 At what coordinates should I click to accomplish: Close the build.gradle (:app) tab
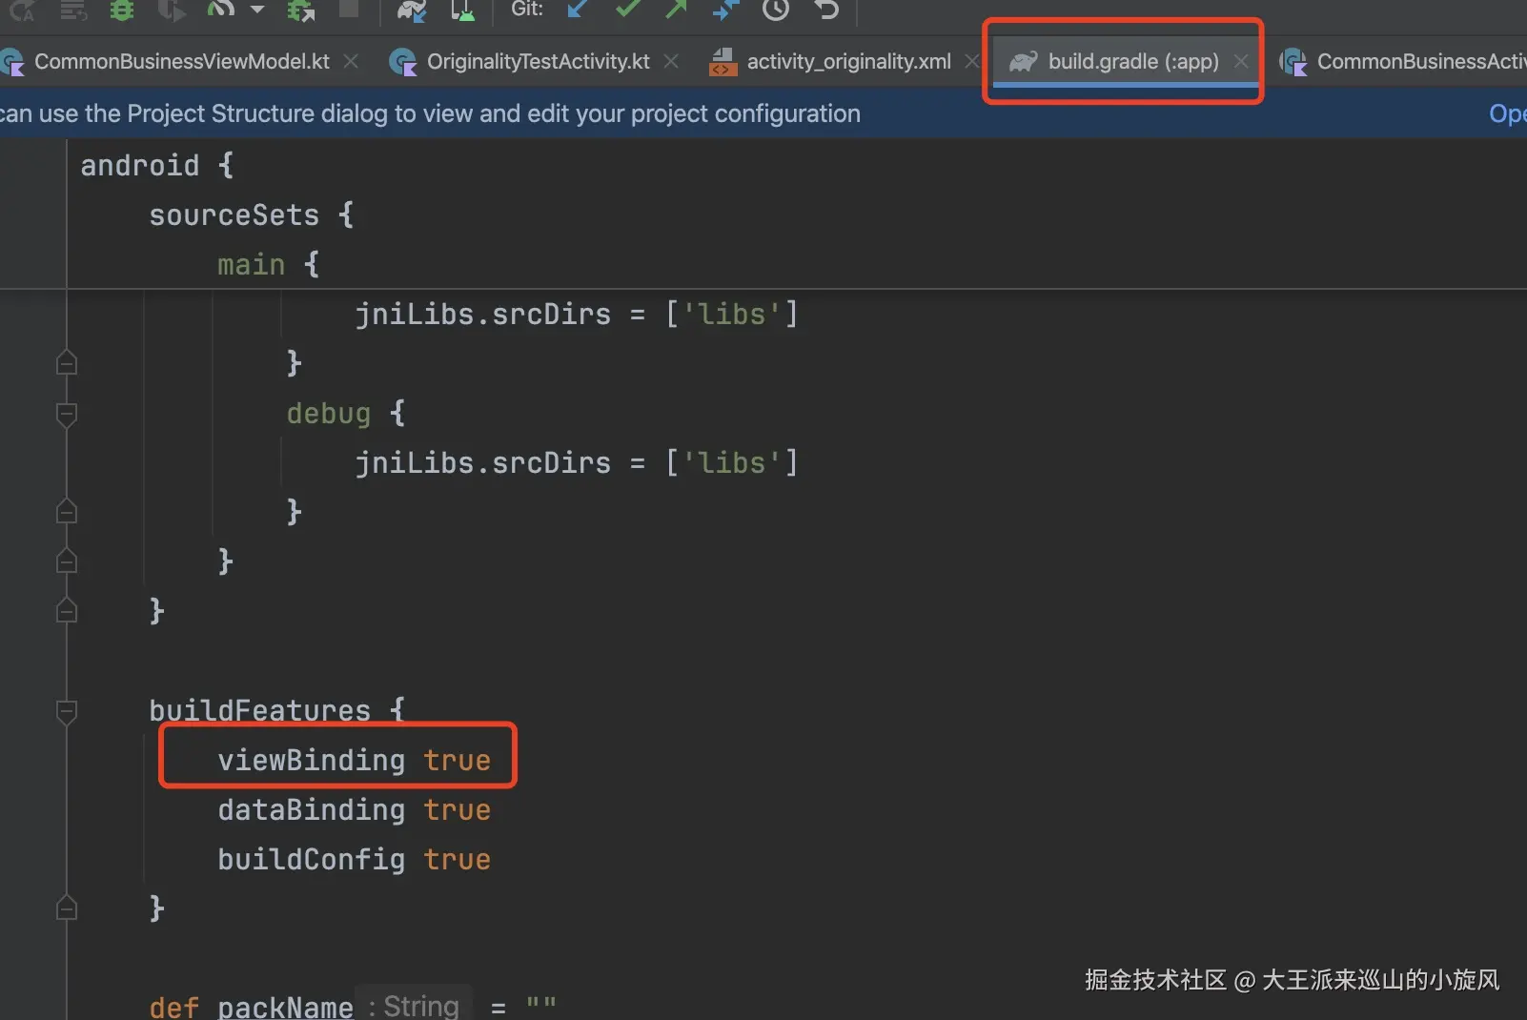click(x=1241, y=61)
